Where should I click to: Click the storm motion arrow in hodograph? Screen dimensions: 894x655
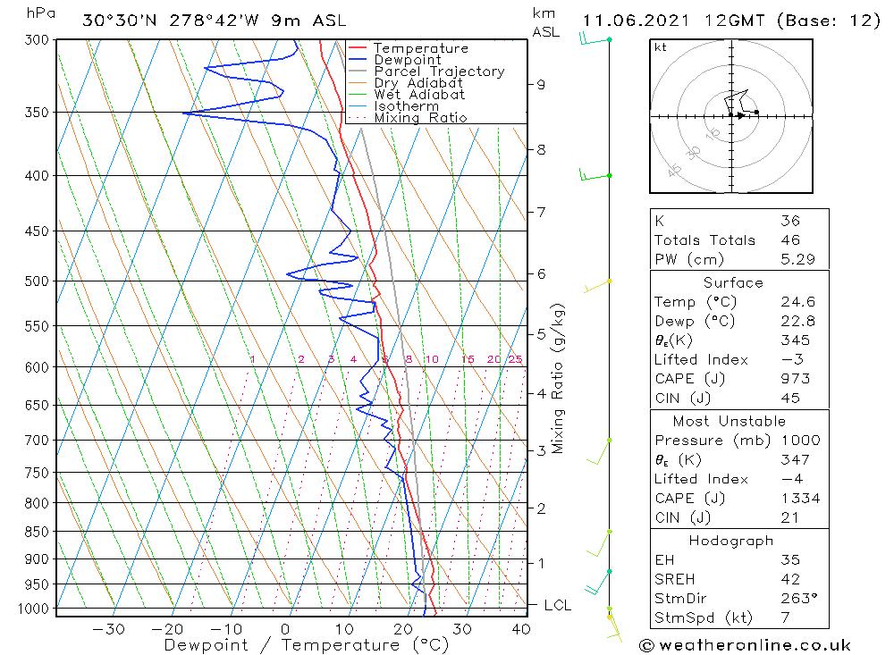739,116
